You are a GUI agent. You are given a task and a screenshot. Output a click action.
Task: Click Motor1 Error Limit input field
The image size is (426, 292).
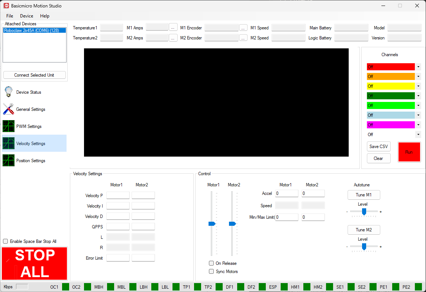tap(118, 258)
